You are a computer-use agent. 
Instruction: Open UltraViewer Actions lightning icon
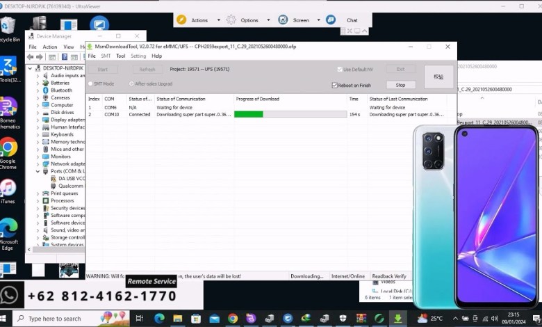pos(181,20)
